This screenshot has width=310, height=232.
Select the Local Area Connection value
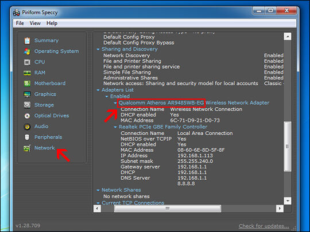(205, 133)
